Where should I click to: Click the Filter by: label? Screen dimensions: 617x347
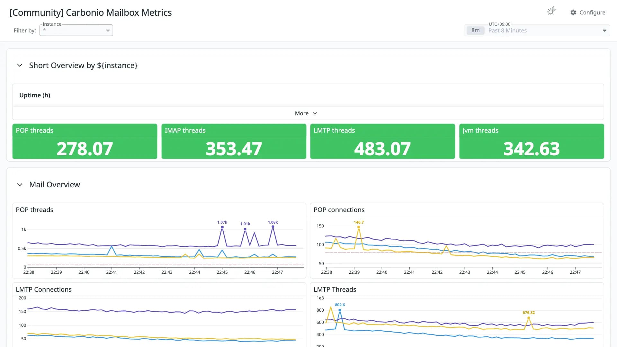click(25, 31)
